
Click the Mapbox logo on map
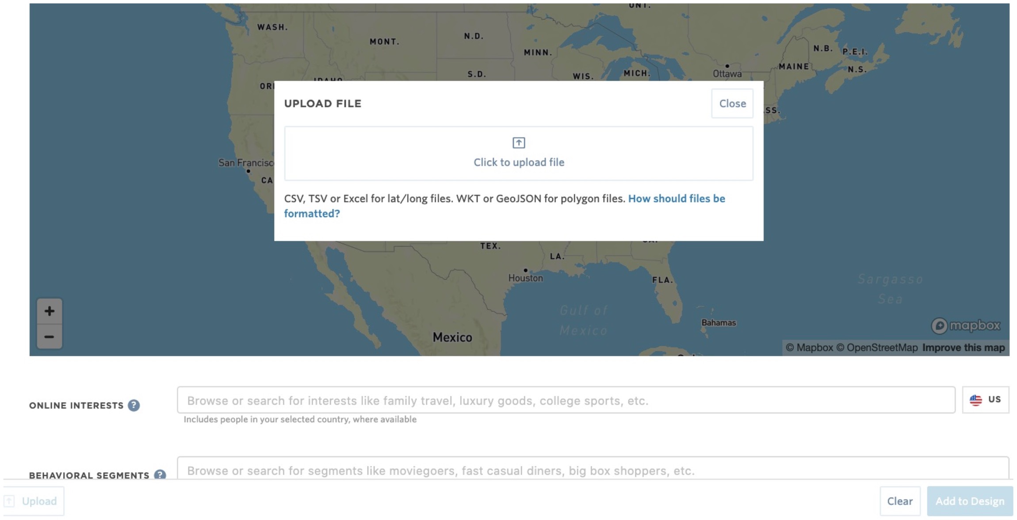coord(965,326)
